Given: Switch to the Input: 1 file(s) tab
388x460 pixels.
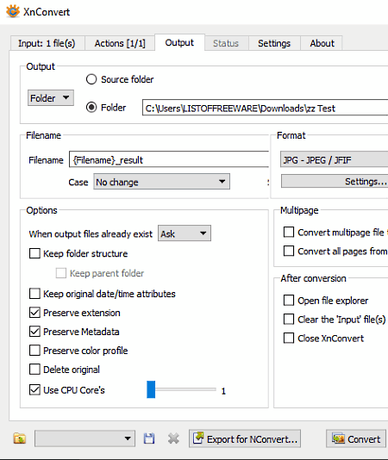Looking at the screenshot, I should (x=47, y=43).
